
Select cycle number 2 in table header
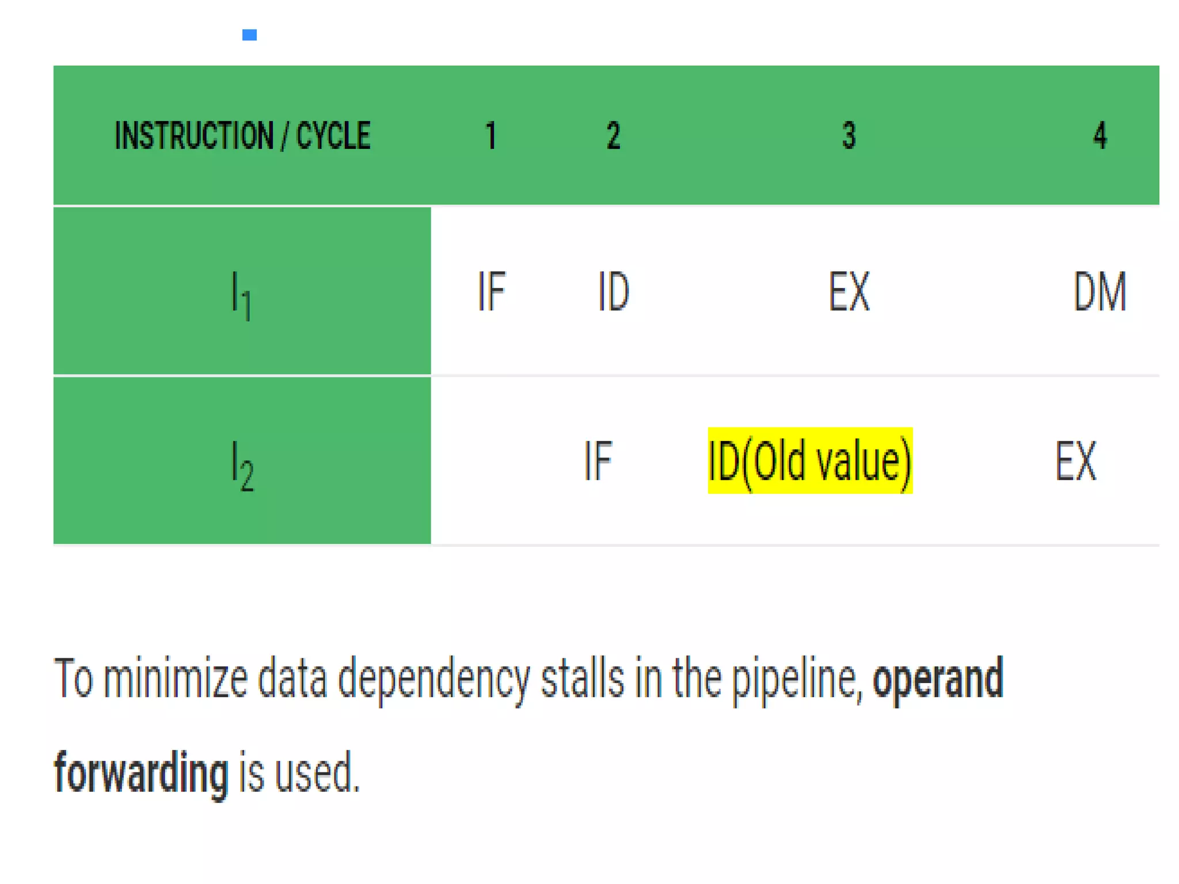[x=613, y=136]
